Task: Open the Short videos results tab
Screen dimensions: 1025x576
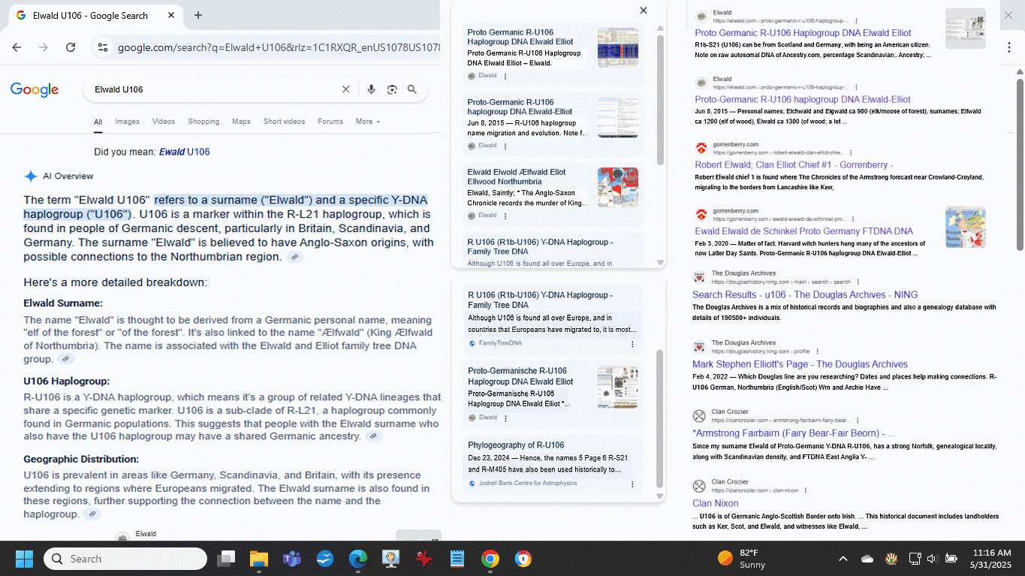Action: (x=284, y=122)
